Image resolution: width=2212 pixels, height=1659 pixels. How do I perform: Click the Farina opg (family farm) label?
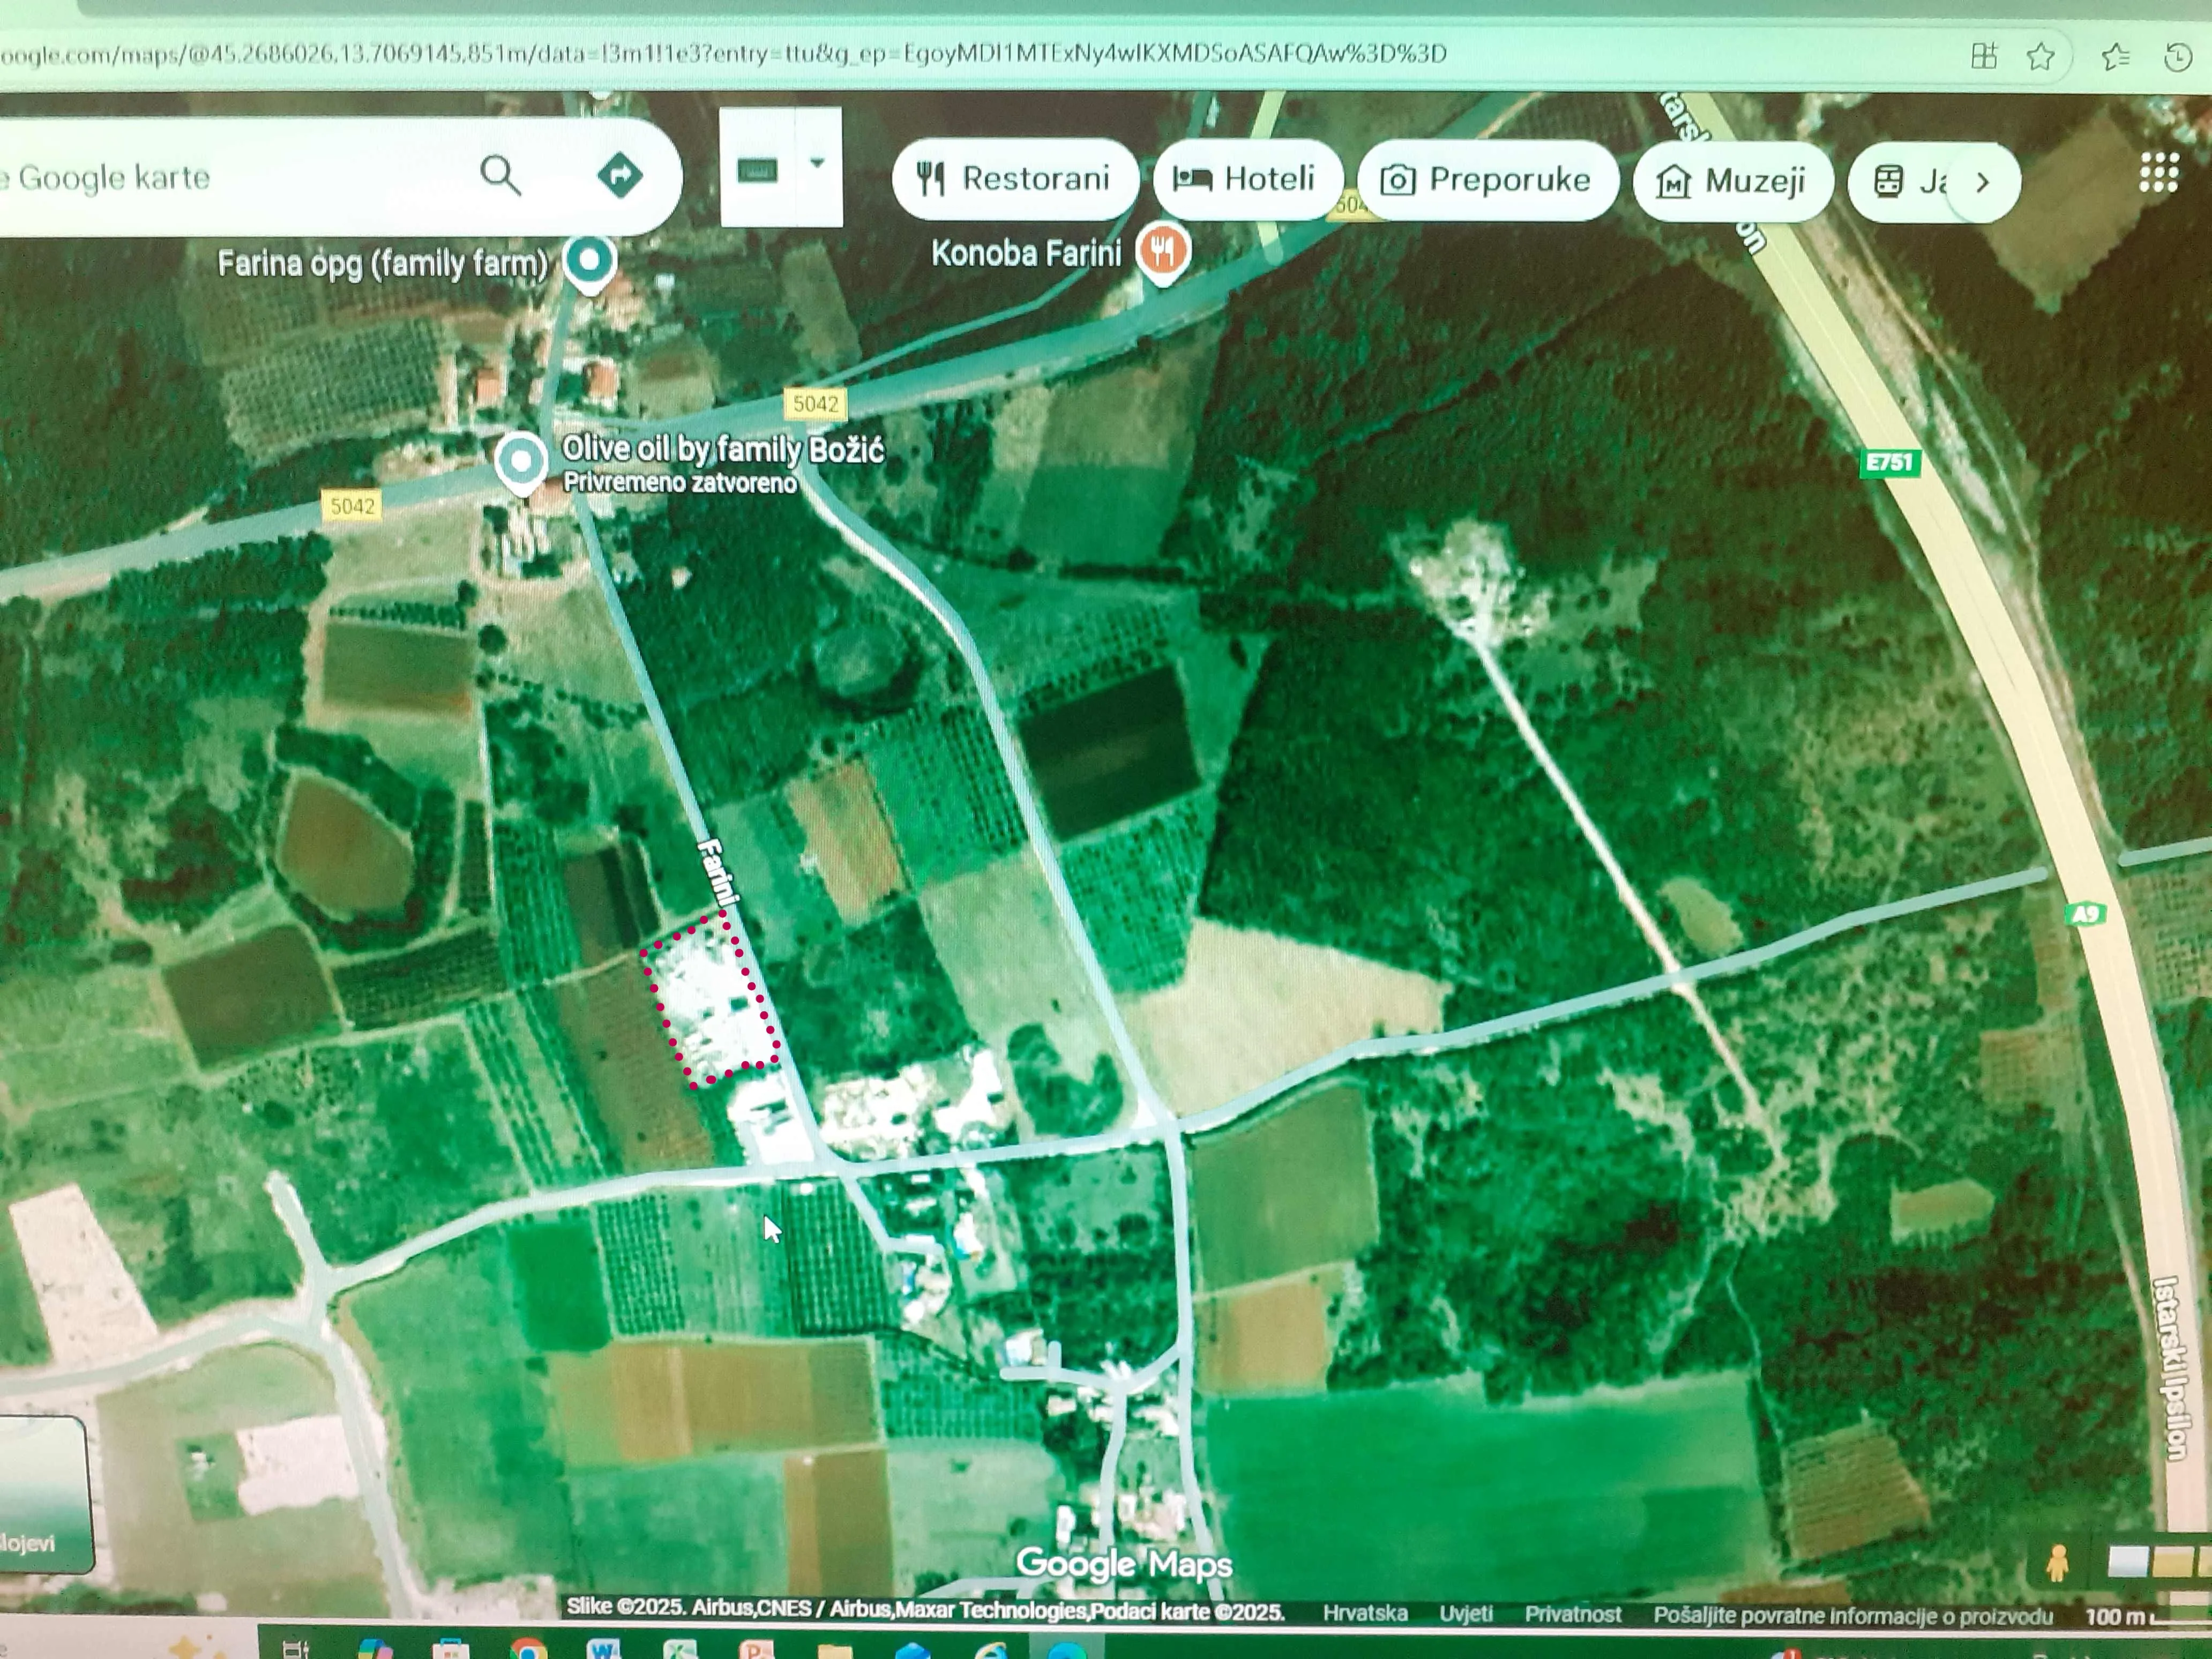pyautogui.click(x=383, y=264)
